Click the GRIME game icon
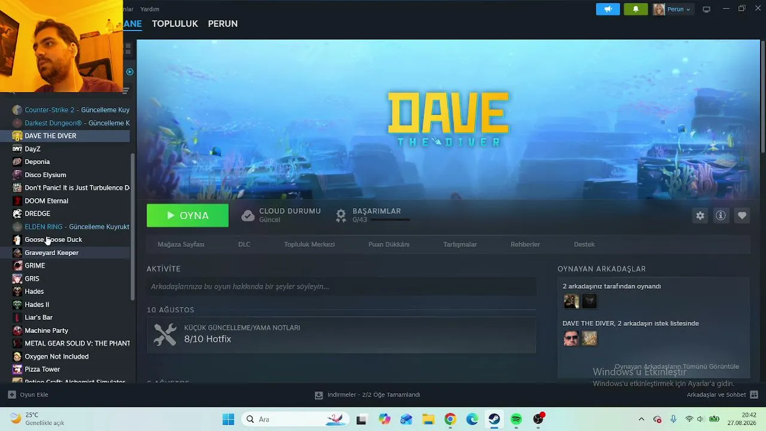766x431 pixels. (x=17, y=266)
